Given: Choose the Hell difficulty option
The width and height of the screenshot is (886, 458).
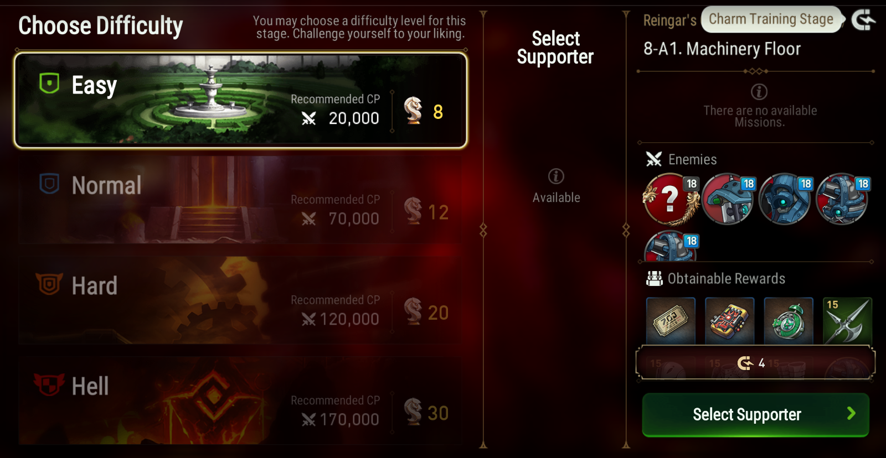Looking at the screenshot, I should tap(241, 400).
